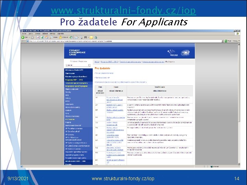Open intervention area link in row 2.1
This screenshot has height=185, width=247.
[x=115, y=106]
